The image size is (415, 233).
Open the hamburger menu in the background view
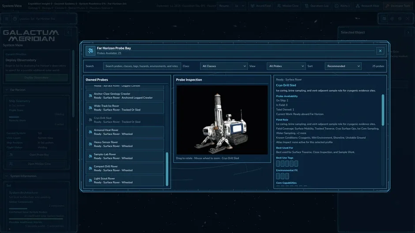pyautogui.click(x=7, y=19)
